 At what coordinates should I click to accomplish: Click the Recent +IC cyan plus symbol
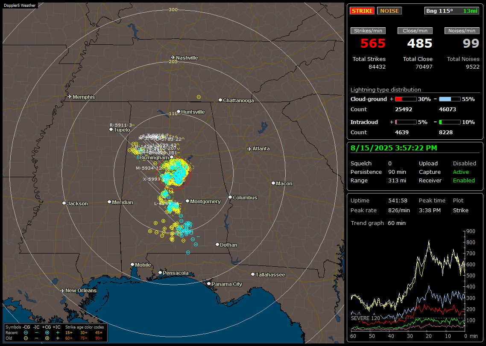58,333
